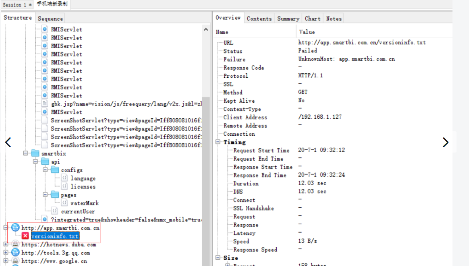Screen dimensions: 469x266
Task: Click the Method value GET
Action: point(303,92)
